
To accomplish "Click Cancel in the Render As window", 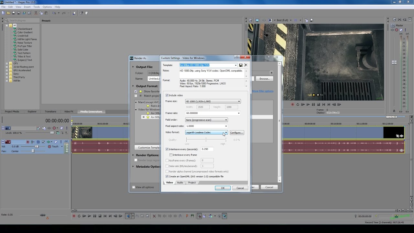I will (x=269, y=187).
